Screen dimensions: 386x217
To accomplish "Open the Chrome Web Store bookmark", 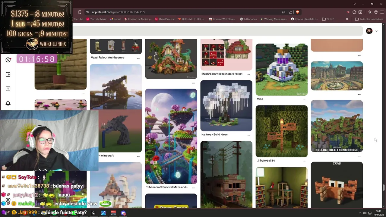I will [222, 19].
